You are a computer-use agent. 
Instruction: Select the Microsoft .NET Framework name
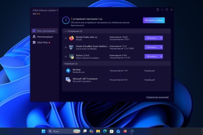(x=85, y=79)
